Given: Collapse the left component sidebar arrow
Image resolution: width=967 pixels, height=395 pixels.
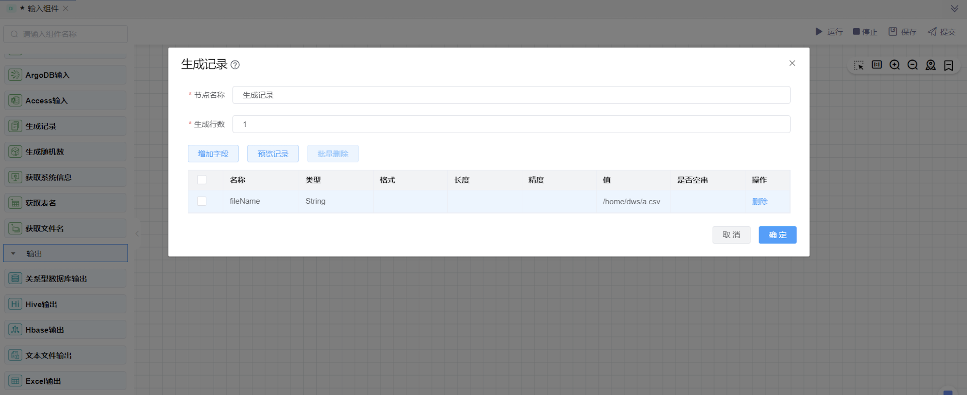Looking at the screenshot, I should point(138,234).
